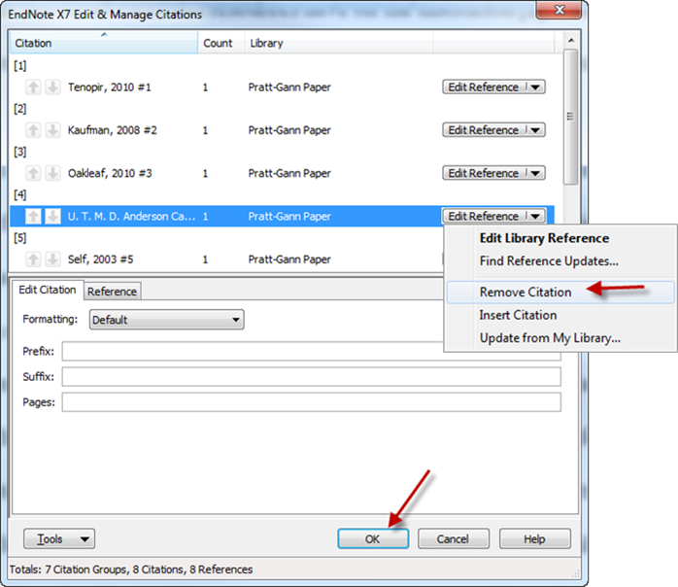Move Kaufman, 2008 #2 citation down
The height and width of the screenshot is (587, 678).
click(52, 130)
